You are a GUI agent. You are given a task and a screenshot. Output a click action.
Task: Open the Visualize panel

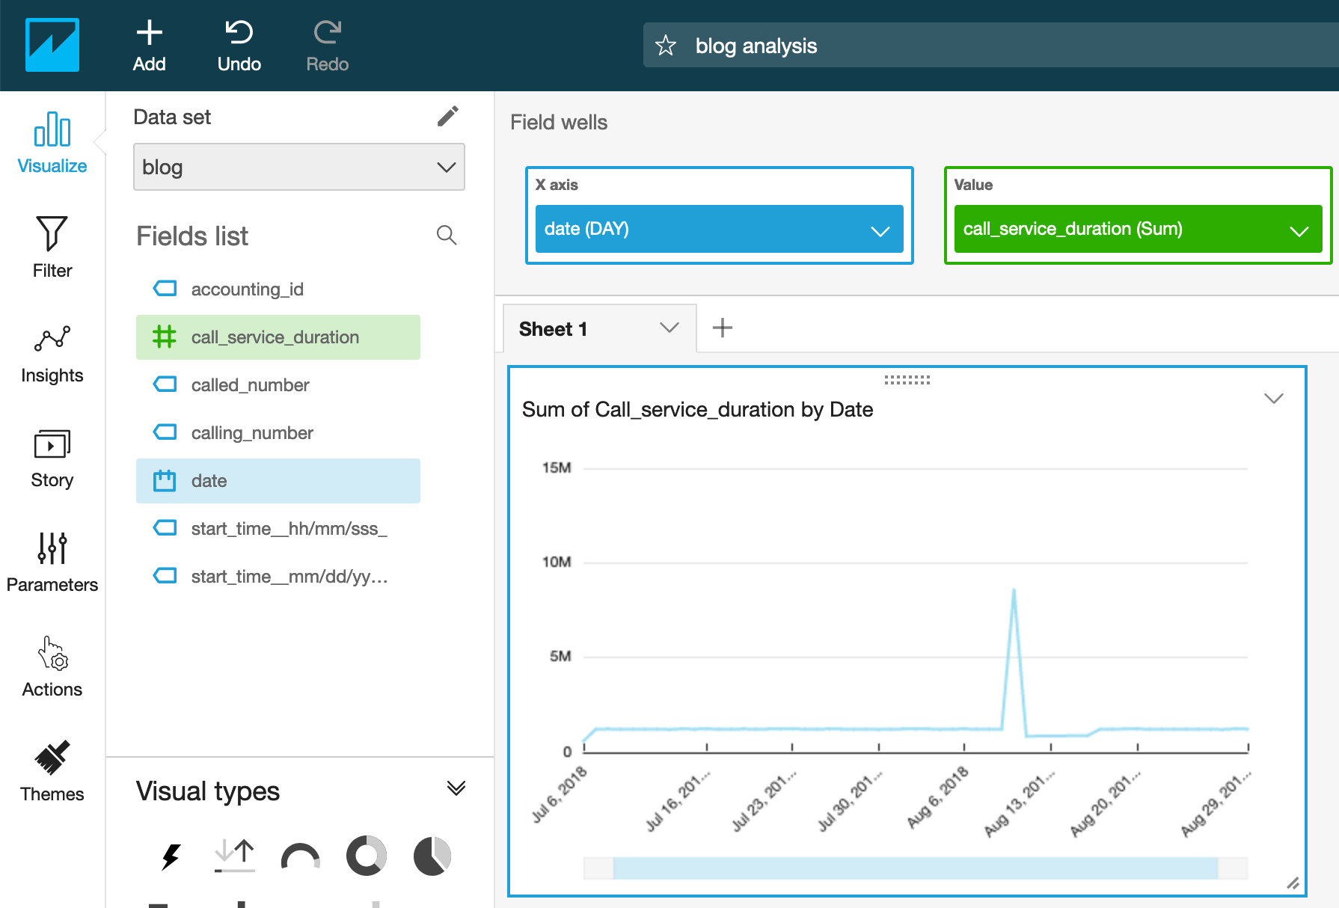click(52, 142)
